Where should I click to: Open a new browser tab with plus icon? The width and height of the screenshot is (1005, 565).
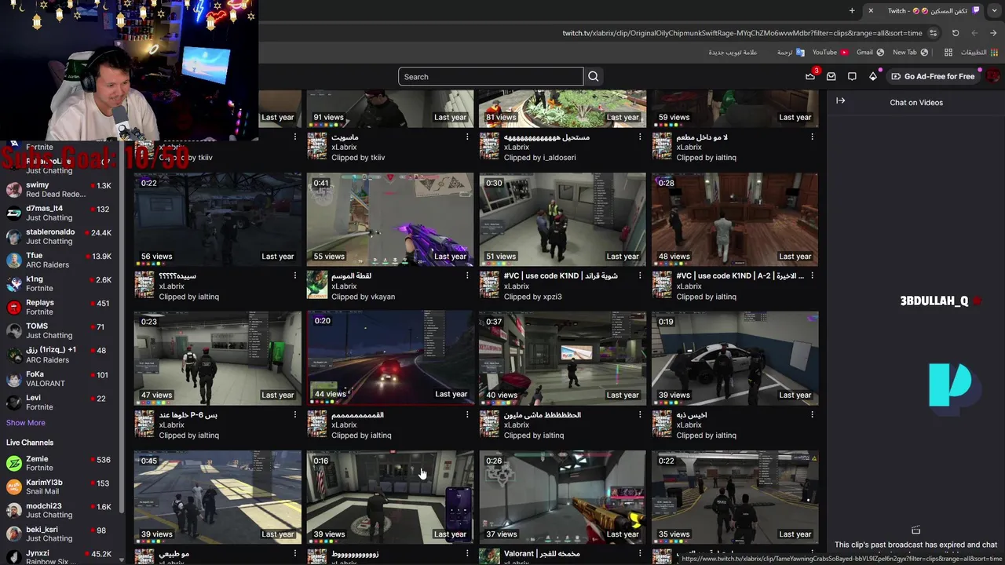coord(852,10)
